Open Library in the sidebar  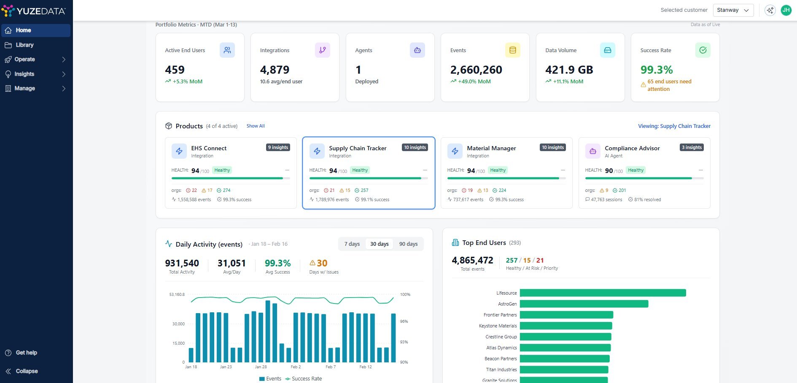pos(24,45)
